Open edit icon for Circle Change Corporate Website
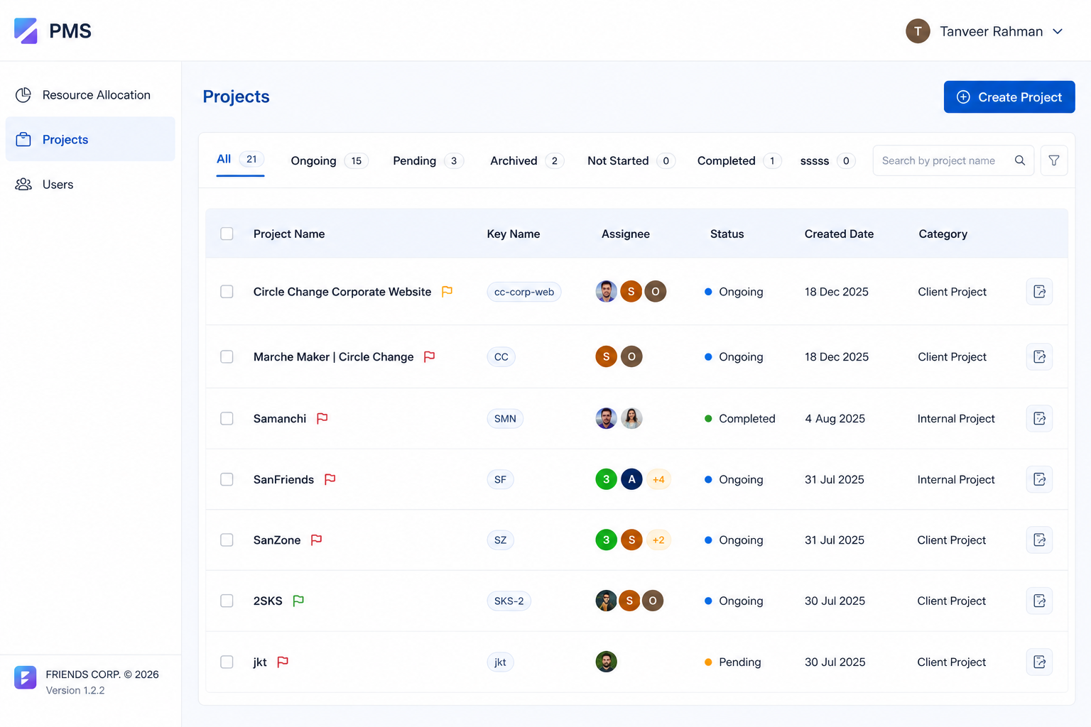 click(1039, 292)
